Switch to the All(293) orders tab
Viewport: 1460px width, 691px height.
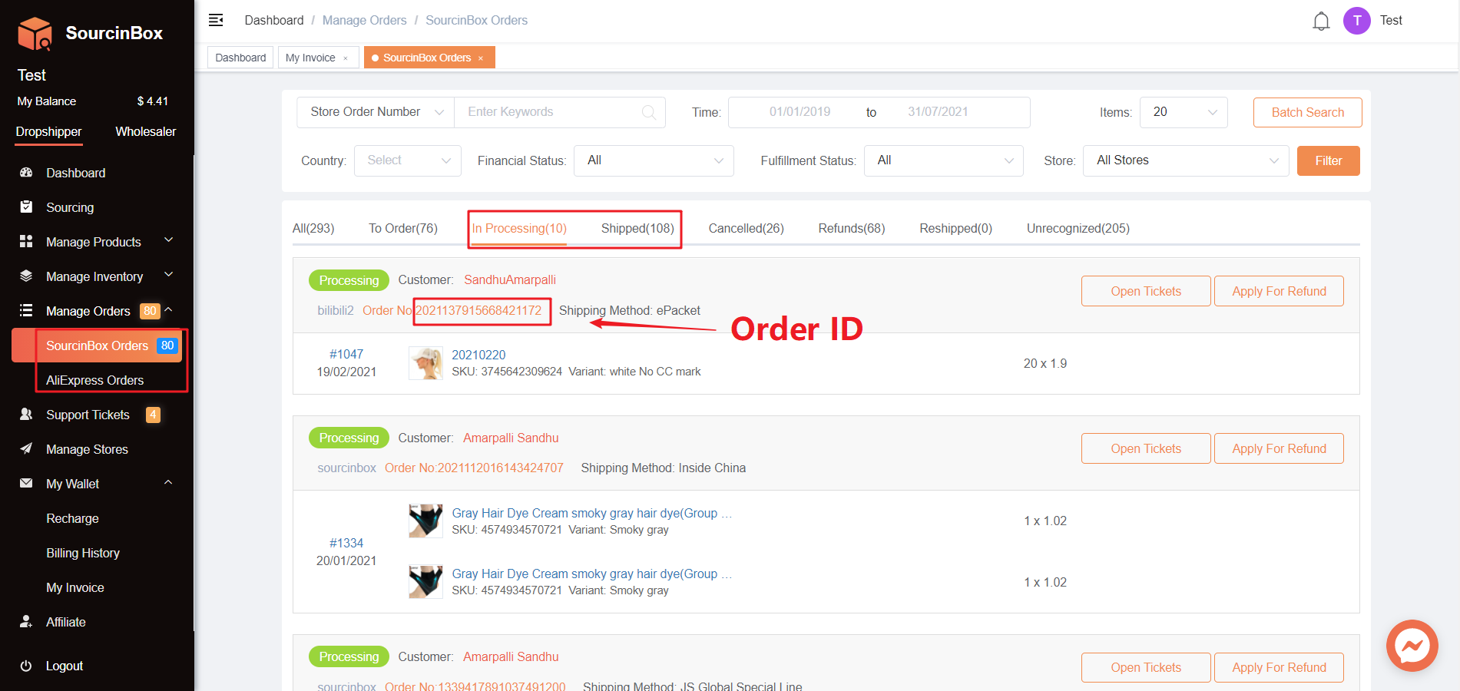point(313,228)
